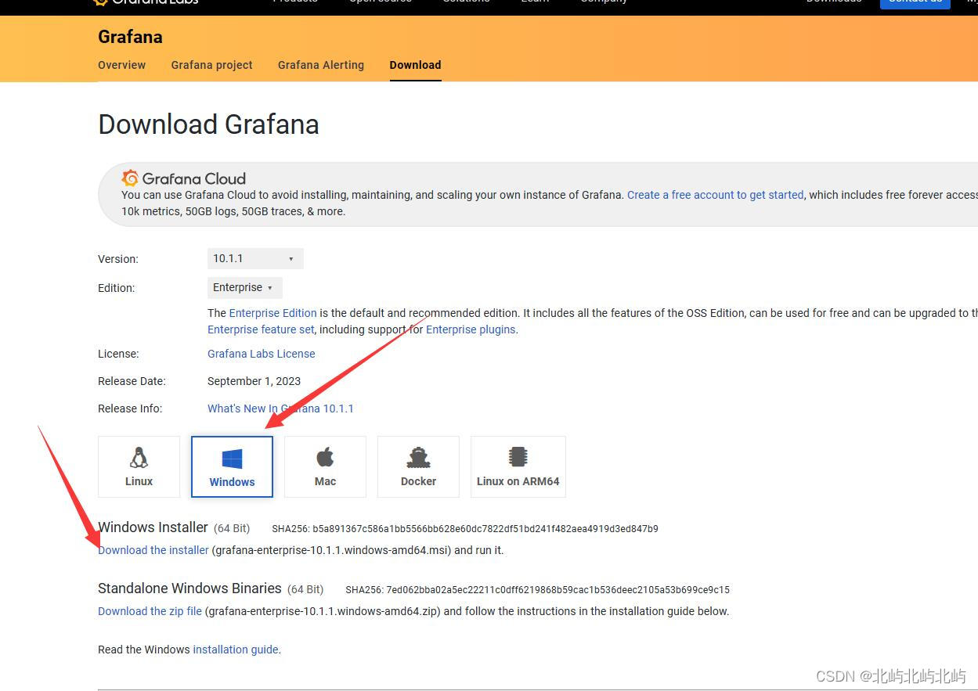
Task: Open the Grafana Labs License link
Action: click(261, 354)
